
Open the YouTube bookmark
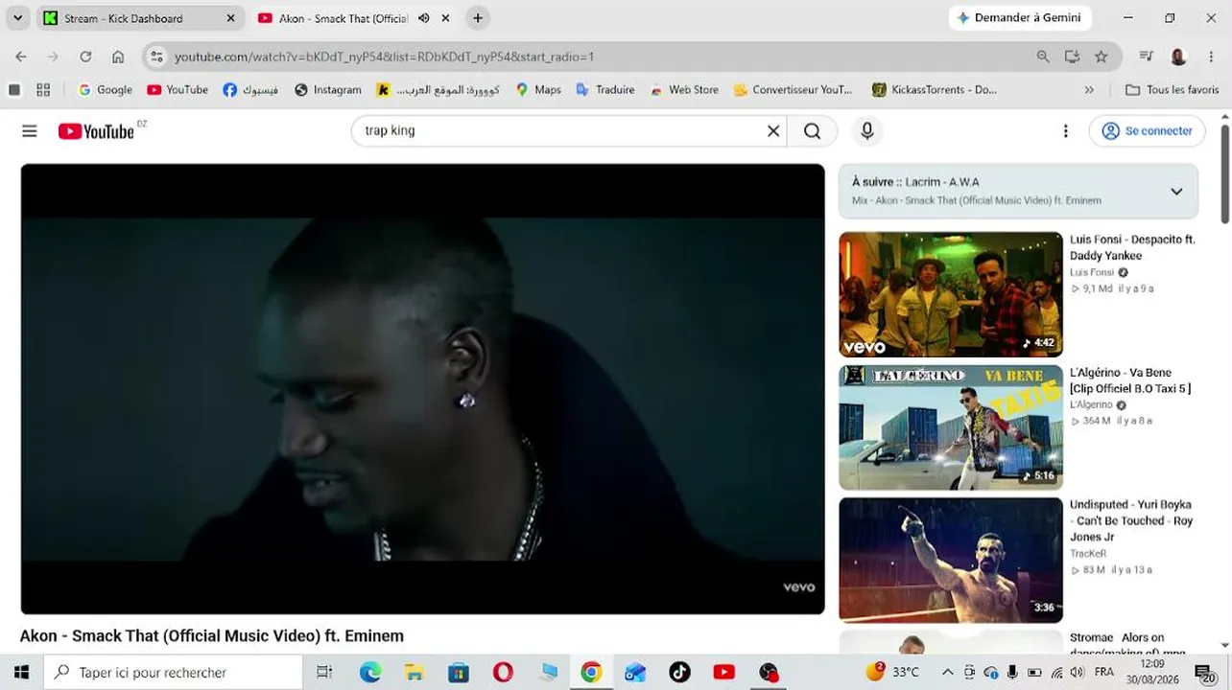pos(178,90)
